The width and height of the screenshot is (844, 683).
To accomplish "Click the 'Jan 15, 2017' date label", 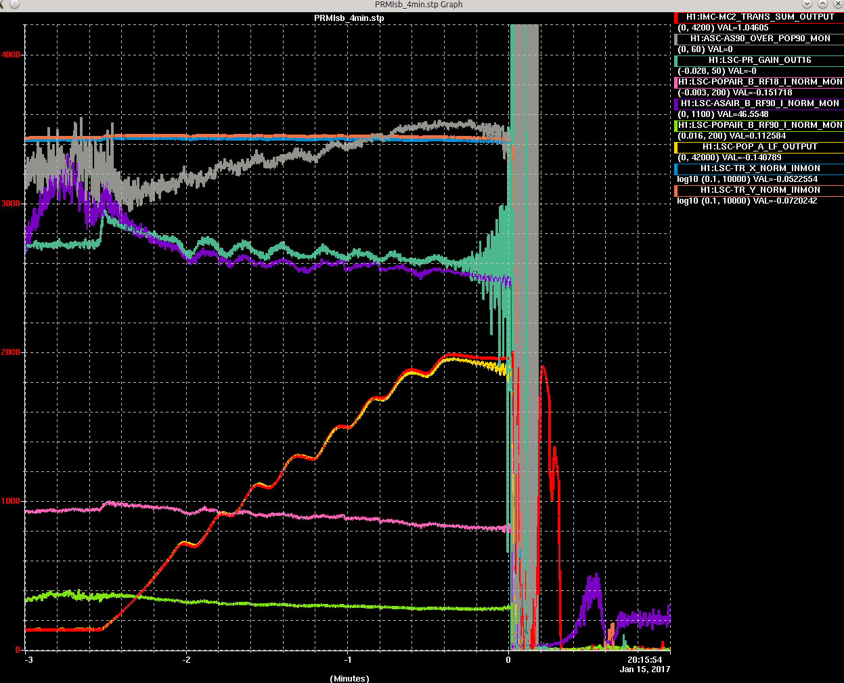I will click(645, 669).
